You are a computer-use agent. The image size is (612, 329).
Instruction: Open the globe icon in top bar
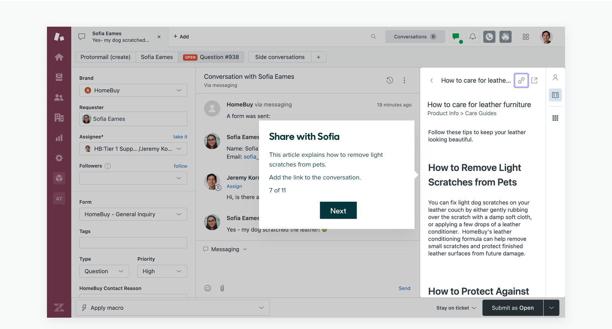[x=506, y=37]
